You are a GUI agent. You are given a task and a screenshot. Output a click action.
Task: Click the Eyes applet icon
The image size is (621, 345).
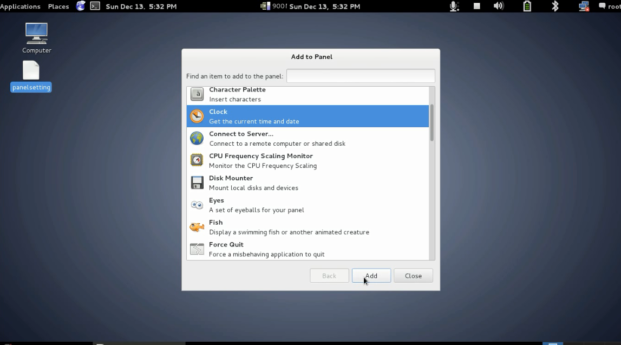point(197,205)
